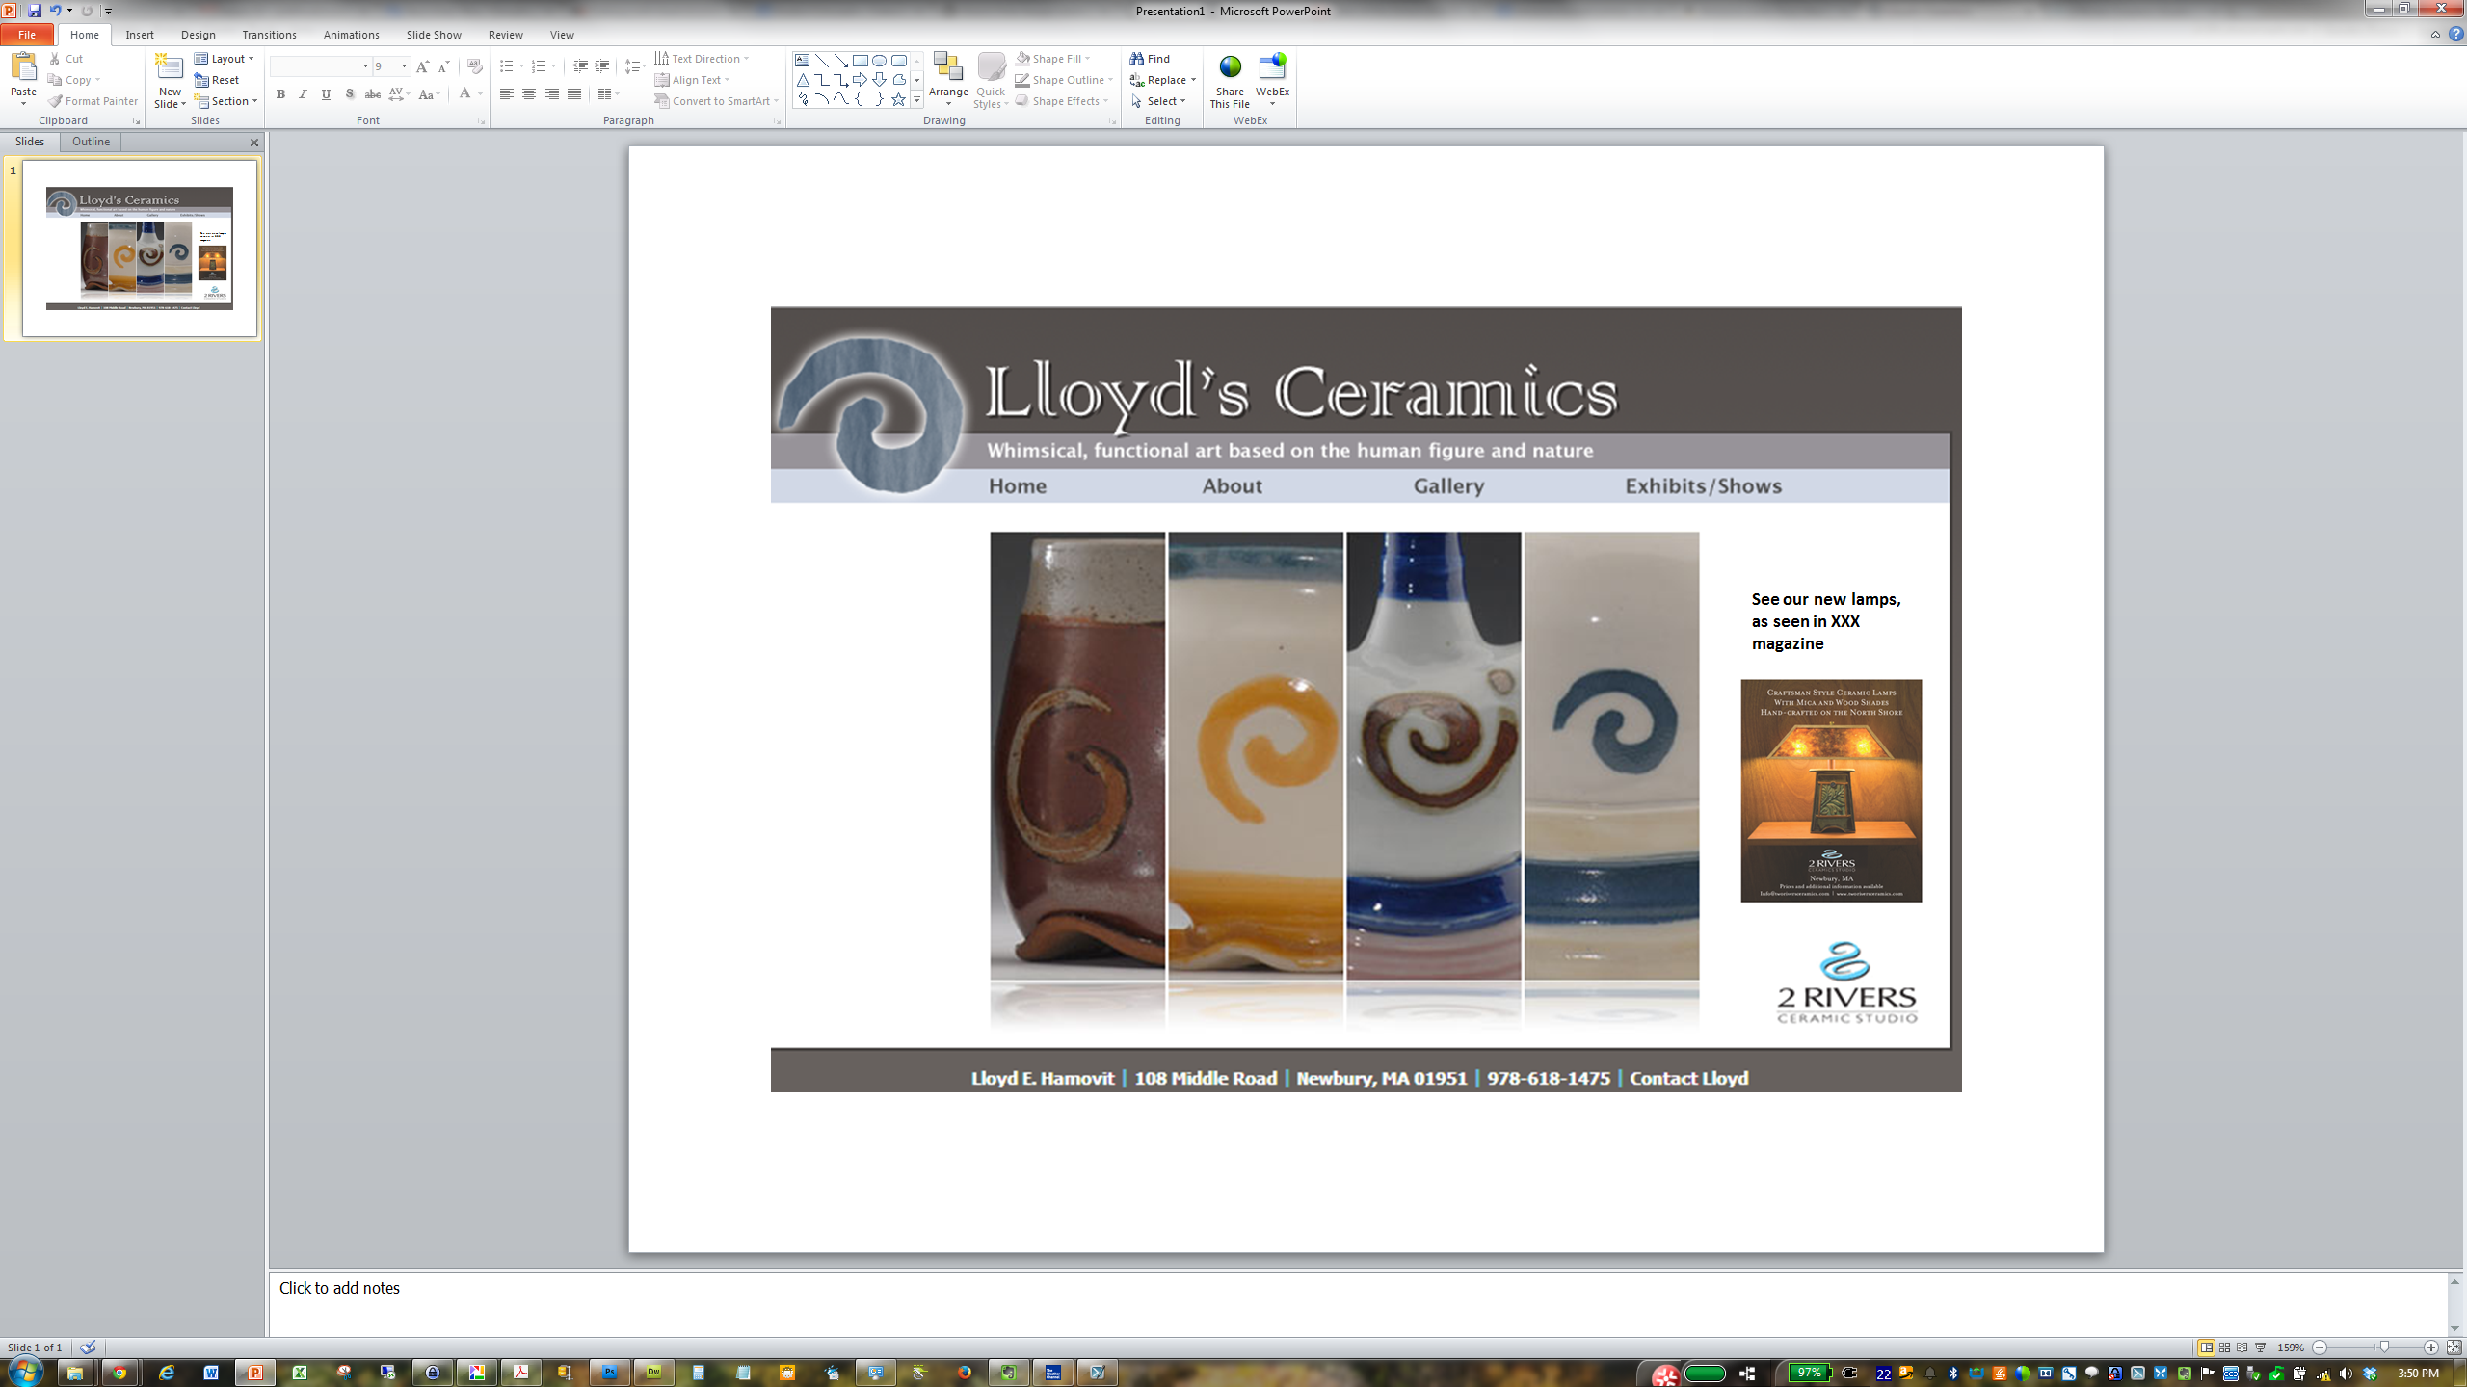
Task: Select the Isosceles Triangle shape
Action: [802, 79]
